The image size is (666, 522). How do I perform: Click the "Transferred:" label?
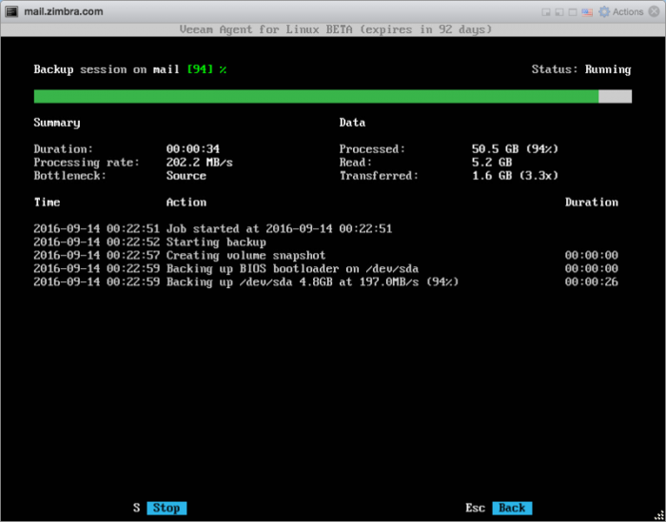379,176
